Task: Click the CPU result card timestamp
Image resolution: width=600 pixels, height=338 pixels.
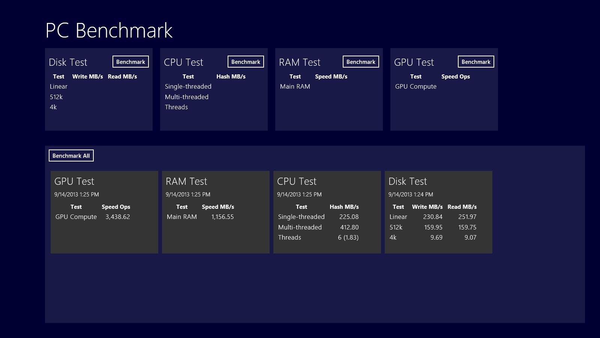Action: click(x=299, y=195)
